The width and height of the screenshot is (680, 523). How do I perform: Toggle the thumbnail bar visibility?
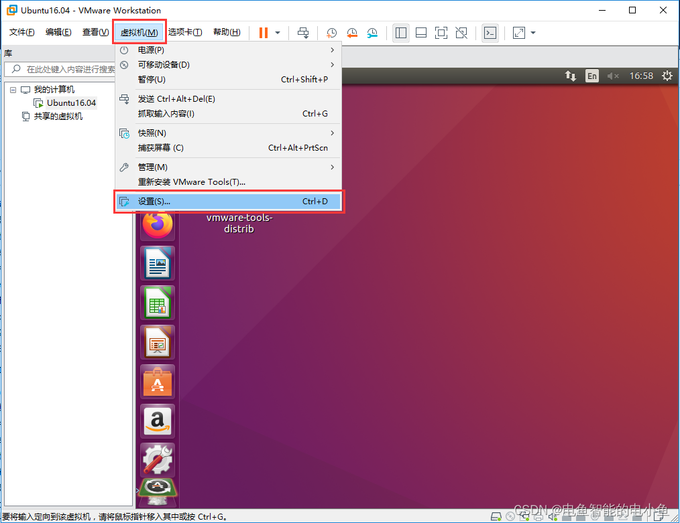click(422, 32)
